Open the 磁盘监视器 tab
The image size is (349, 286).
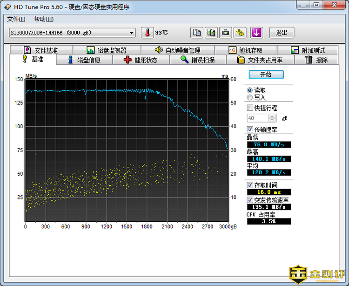pyautogui.click(x=107, y=50)
